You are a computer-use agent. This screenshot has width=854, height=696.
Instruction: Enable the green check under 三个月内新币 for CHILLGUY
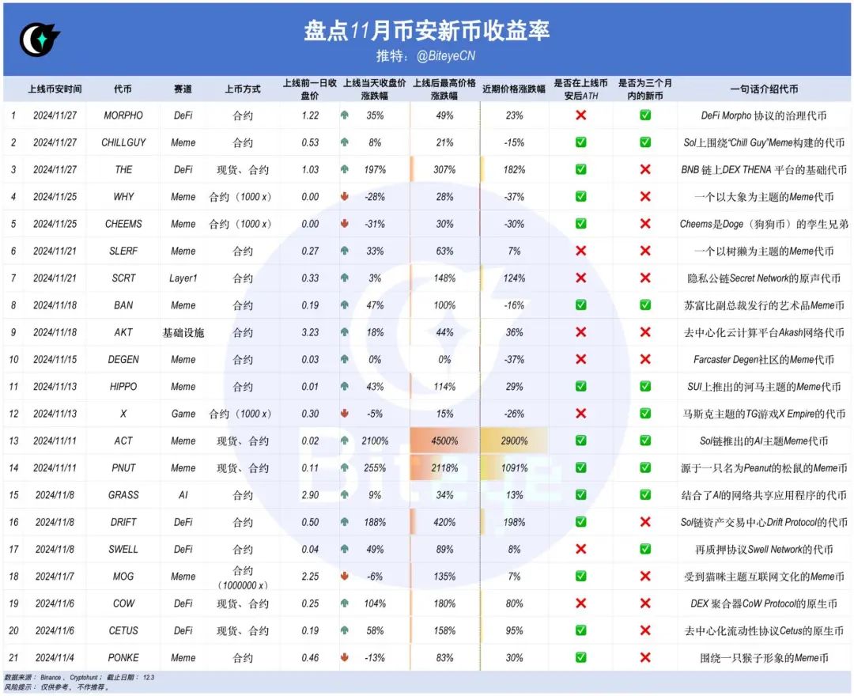pos(645,142)
